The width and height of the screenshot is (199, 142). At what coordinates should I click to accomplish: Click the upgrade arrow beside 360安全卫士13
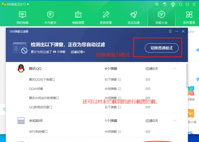[x=28, y=4]
